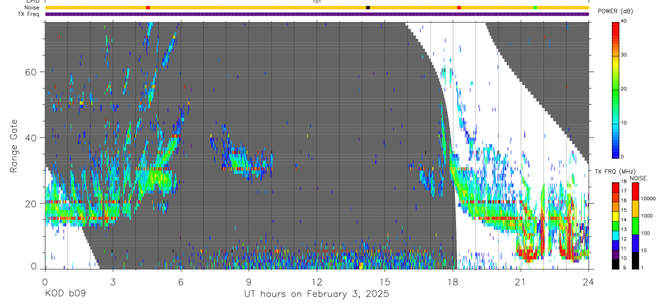Click the 'Noise' row label at top left
The width and height of the screenshot is (662, 305).
click(x=33, y=8)
